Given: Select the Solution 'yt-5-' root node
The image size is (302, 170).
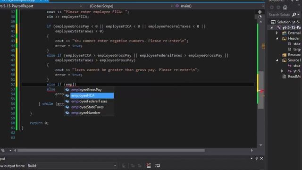Looking at the screenshot, I should pos(288,22).
